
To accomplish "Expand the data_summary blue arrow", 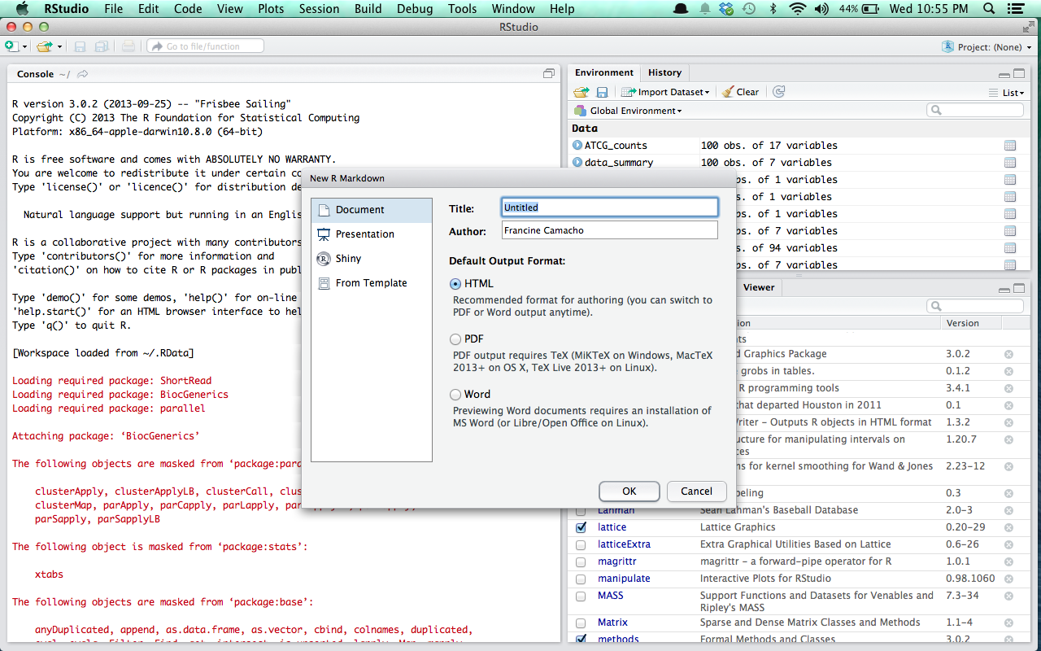I will 577,163.
